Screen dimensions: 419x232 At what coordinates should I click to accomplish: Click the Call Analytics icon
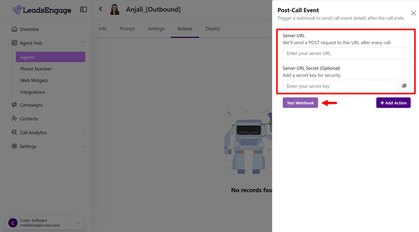[14, 133]
